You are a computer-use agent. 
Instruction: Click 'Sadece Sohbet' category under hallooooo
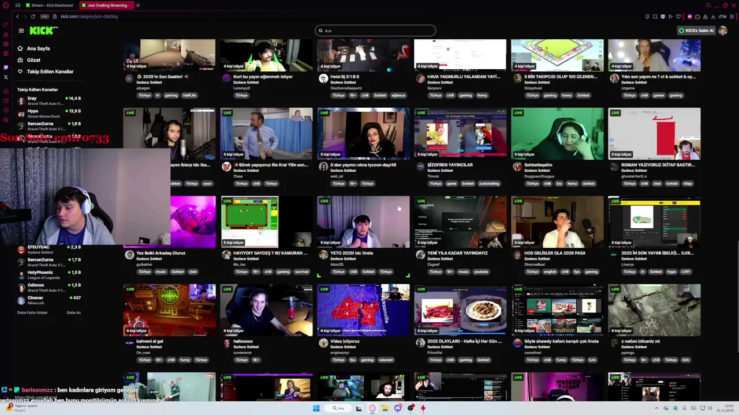pos(246,347)
